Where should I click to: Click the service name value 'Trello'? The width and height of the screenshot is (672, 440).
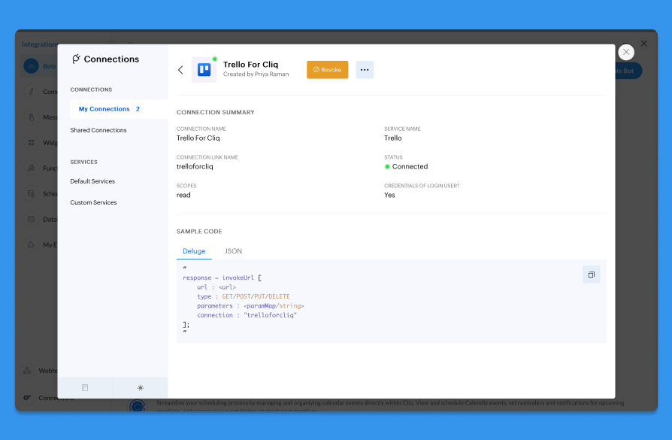393,138
